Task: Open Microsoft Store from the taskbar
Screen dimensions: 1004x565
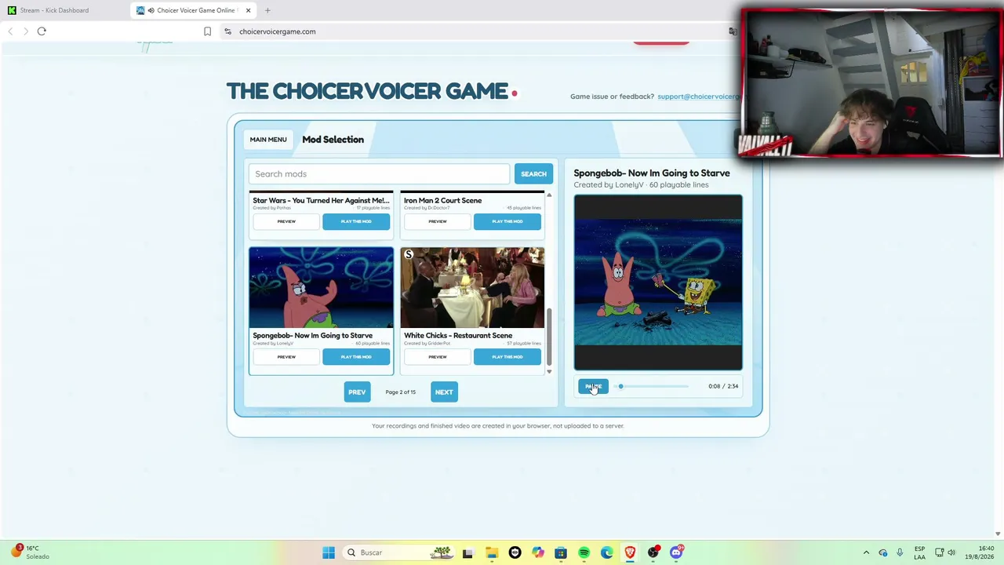Action: pos(561,552)
